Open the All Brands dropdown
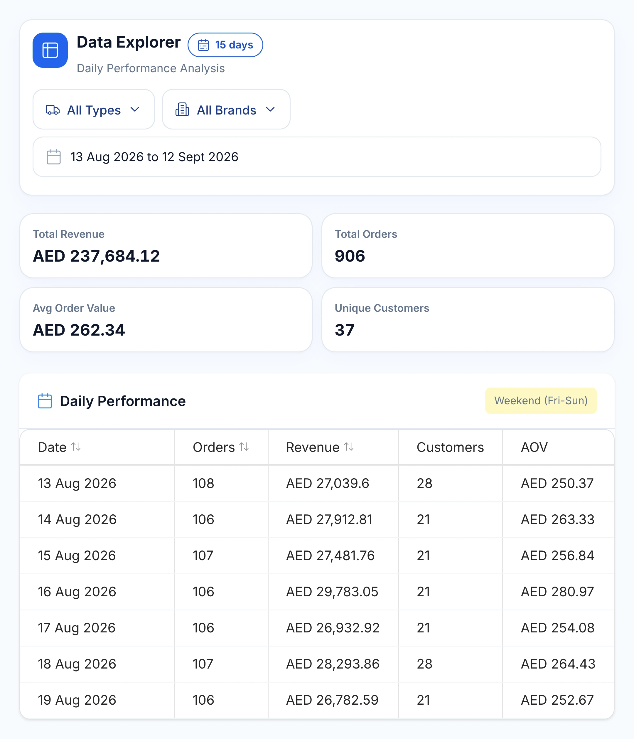This screenshot has height=739, width=634. 226,109
